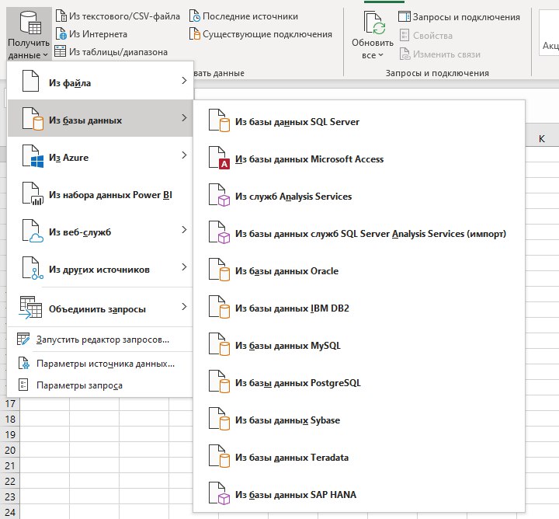This screenshot has height=519, width=559.
Task: Click the red Access database icon
Action: 219,158
